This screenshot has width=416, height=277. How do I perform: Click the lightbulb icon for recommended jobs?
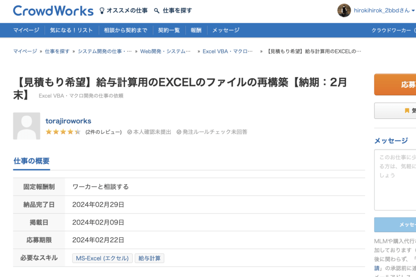pyautogui.click(x=102, y=11)
